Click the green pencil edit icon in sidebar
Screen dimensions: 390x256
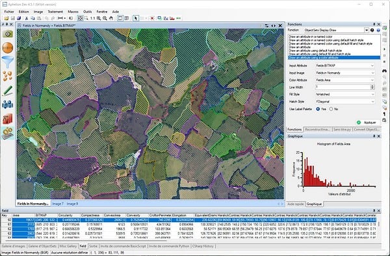8,91
